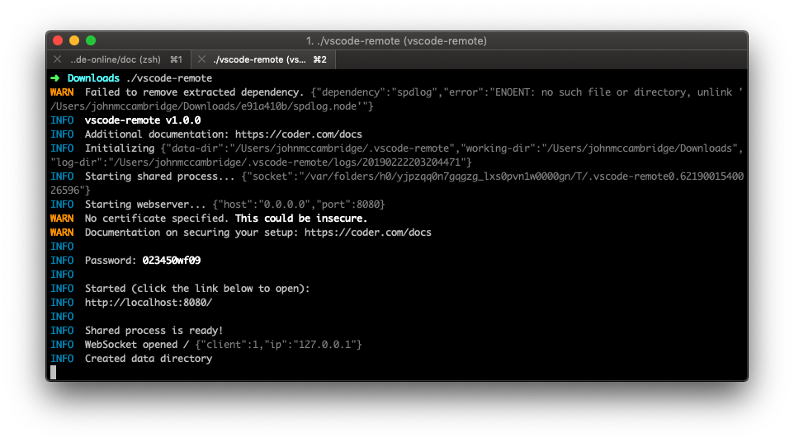Click the first orange WARN label
Viewport: 794px width, 442px height.
pyautogui.click(x=62, y=92)
